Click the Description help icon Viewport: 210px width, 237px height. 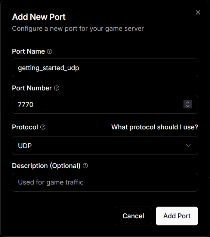coord(86,166)
